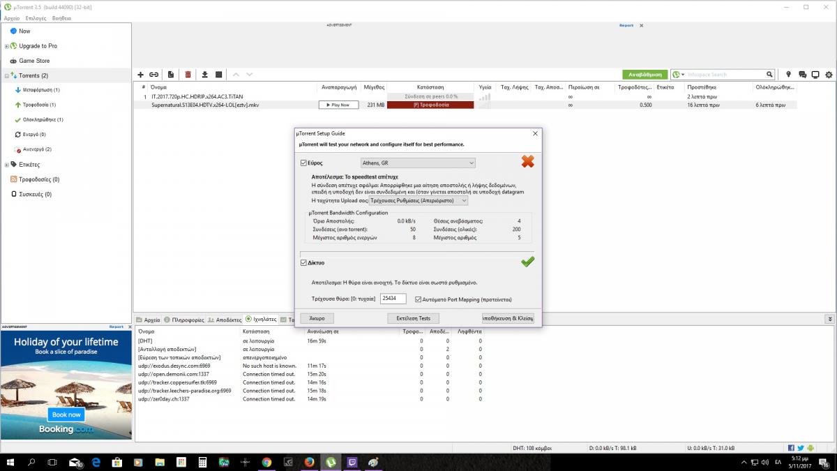This screenshot has height=471, width=837.
Task: Open Twitch app on the taskbar
Action: click(x=352, y=462)
